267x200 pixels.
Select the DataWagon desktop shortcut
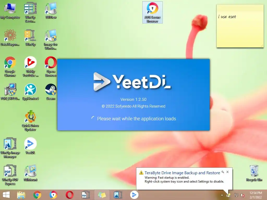pos(10,38)
